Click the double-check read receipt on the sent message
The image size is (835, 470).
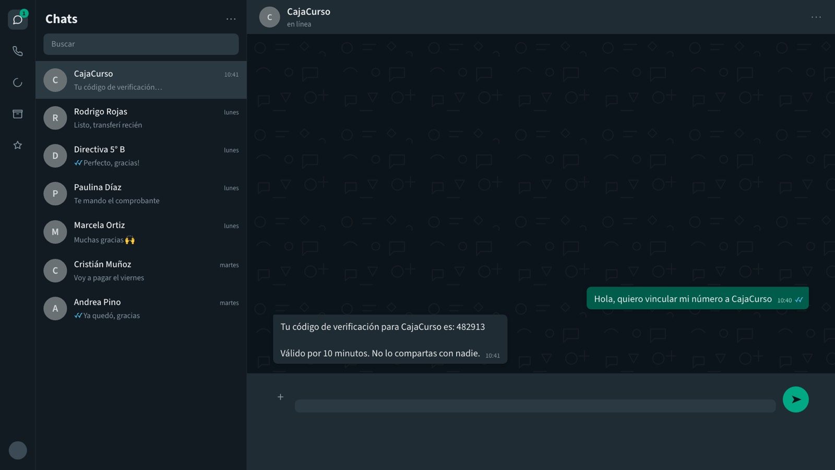[x=799, y=300]
